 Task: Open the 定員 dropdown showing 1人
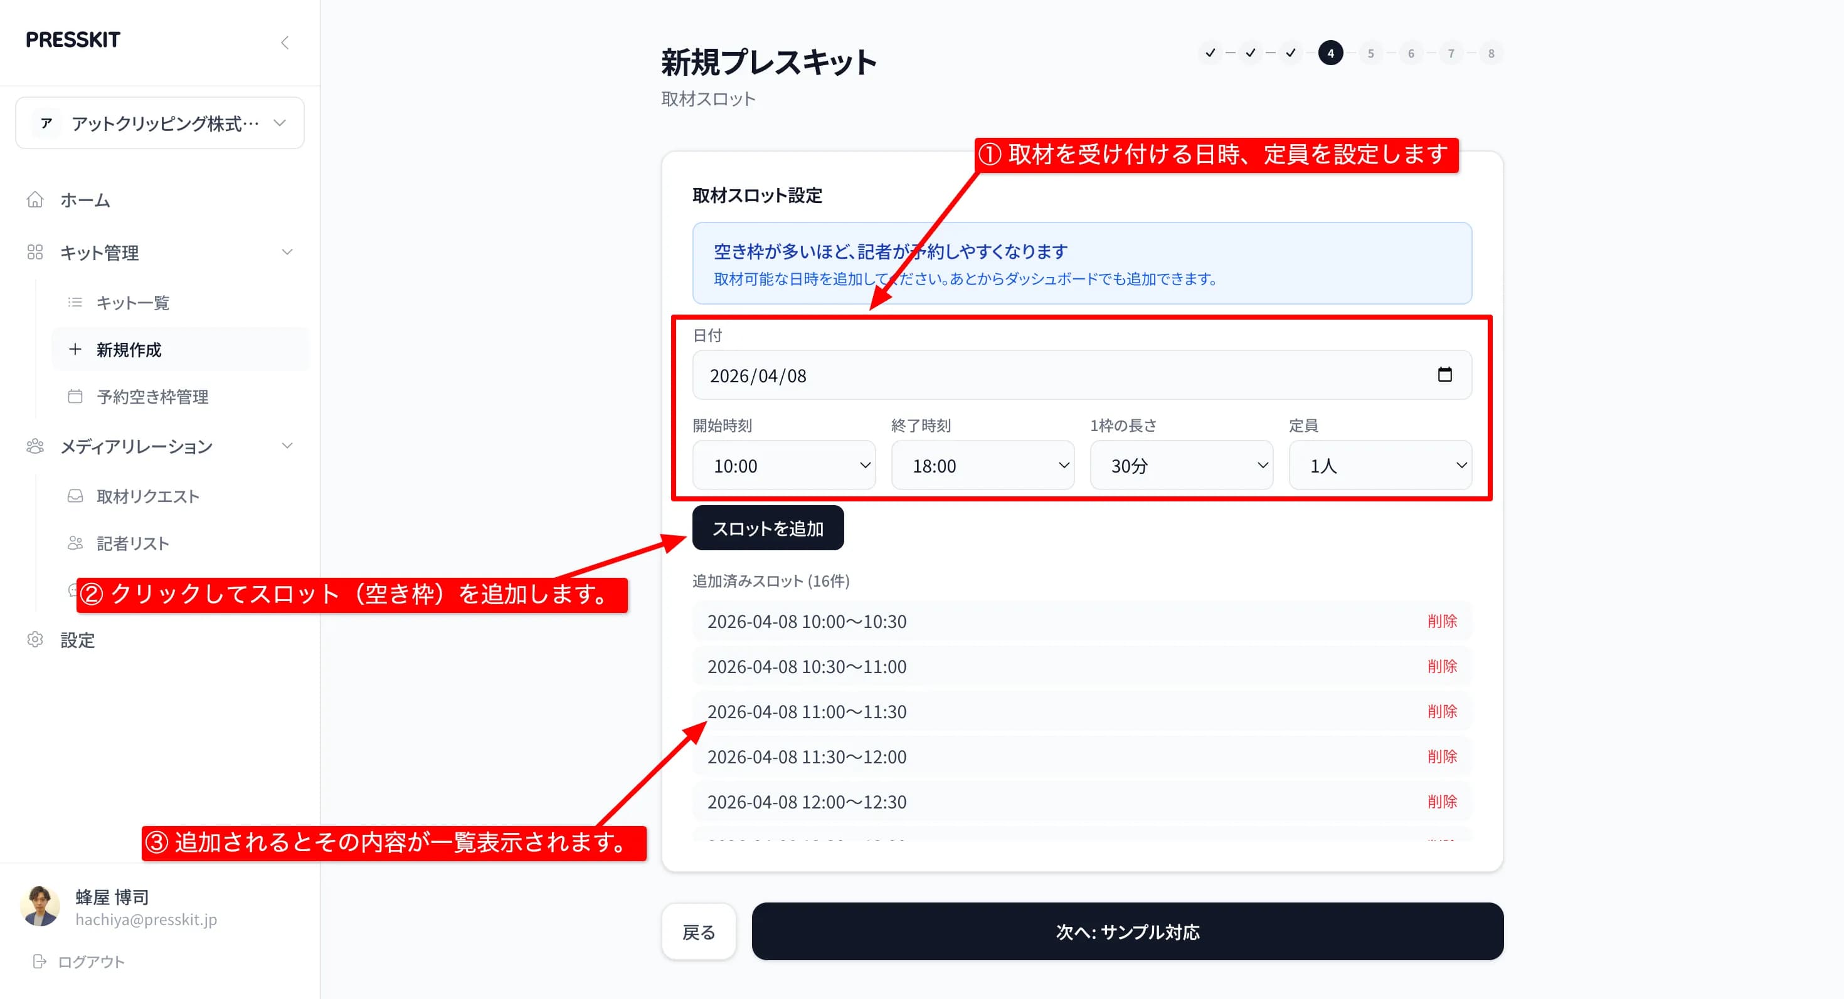point(1380,466)
